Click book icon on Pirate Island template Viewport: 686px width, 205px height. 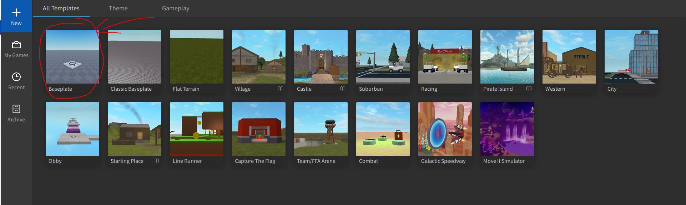[x=529, y=89]
